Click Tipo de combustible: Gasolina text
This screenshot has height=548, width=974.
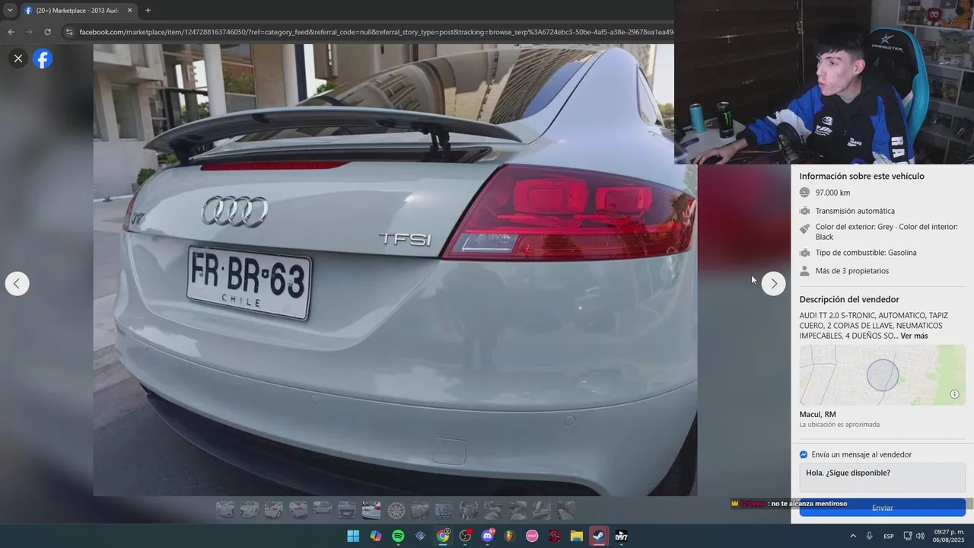tap(866, 253)
